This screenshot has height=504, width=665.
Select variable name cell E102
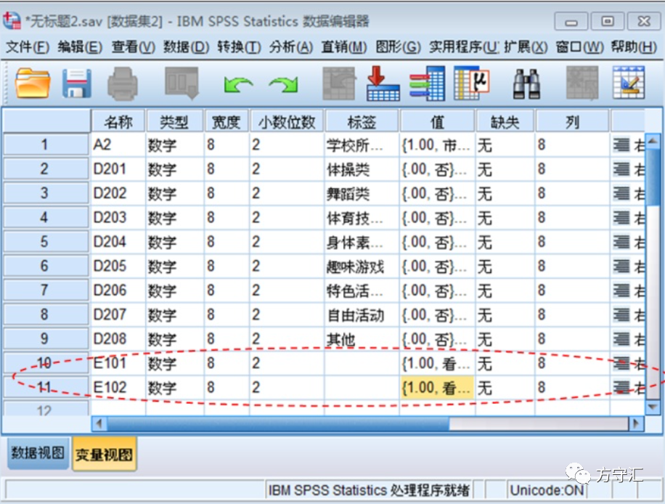(118, 387)
